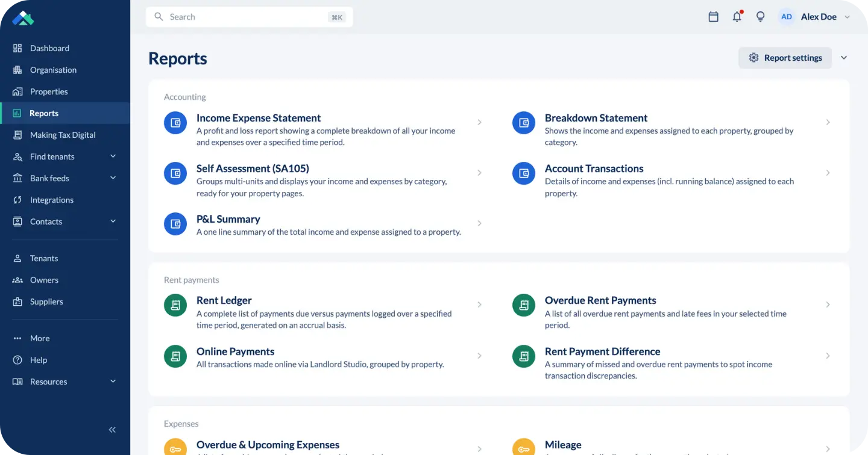Click the Reports page heading
The width and height of the screenshot is (868, 455).
point(178,58)
